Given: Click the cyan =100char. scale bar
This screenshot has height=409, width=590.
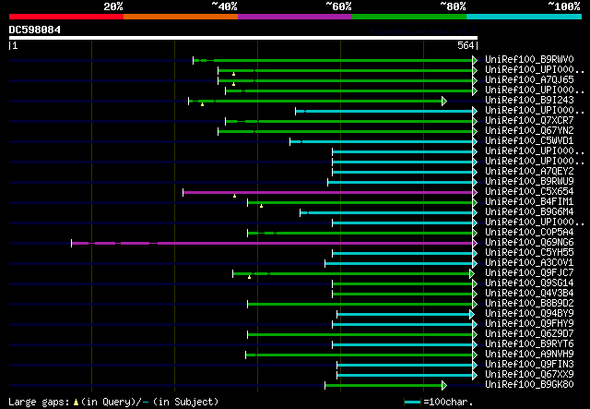Looking at the screenshot, I should 412,403.
